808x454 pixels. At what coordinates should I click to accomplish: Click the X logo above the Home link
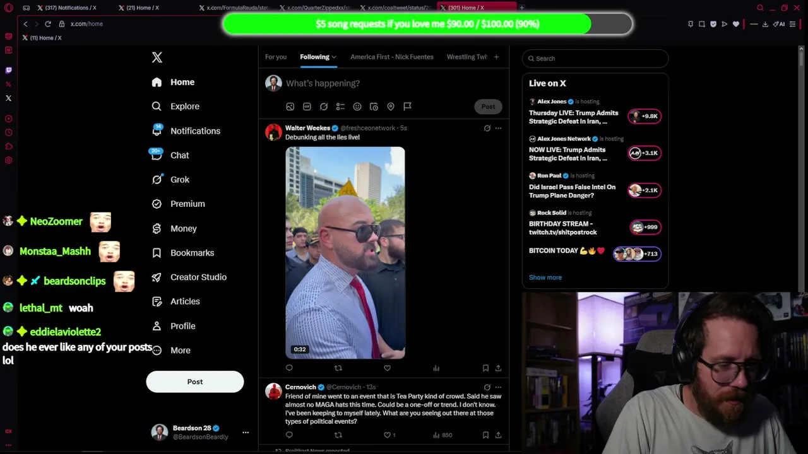(x=157, y=57)
